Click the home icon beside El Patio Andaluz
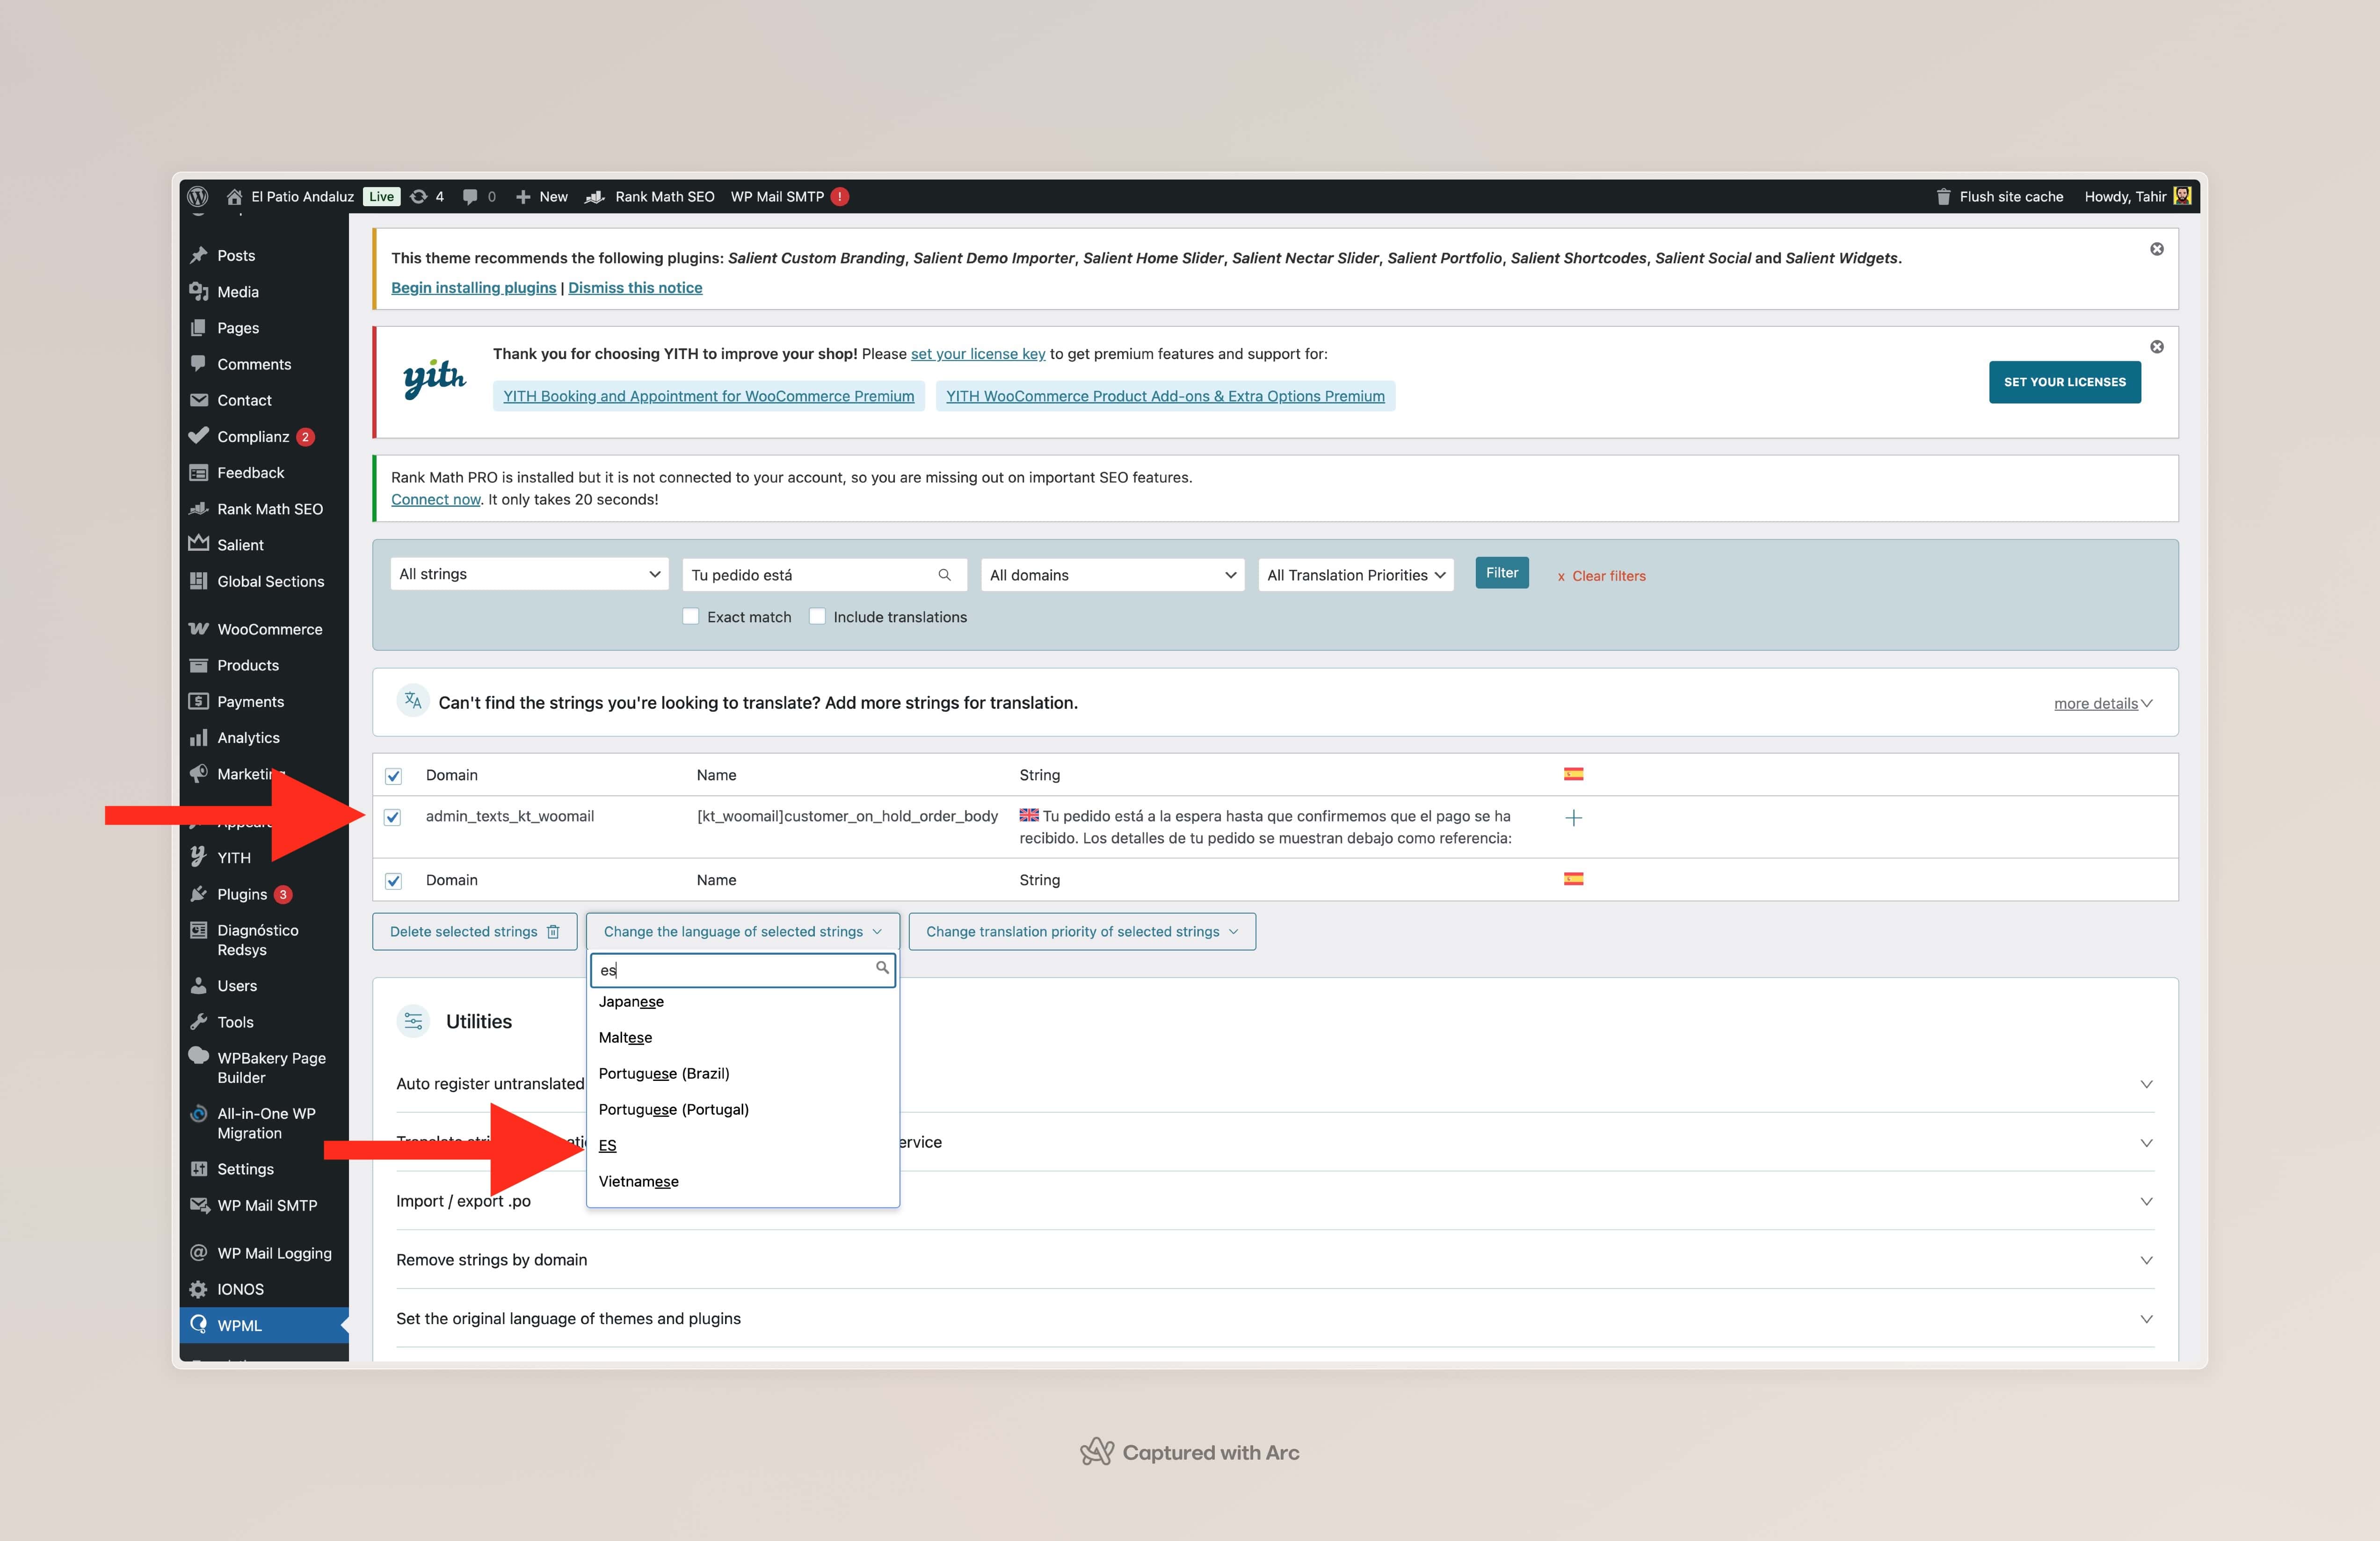 coord(234,196)
